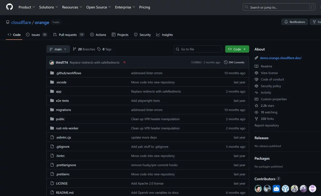Screen dimensions: 321x196
Task: Click the star icon beside 2.2k stars
Action: (256, 106)
